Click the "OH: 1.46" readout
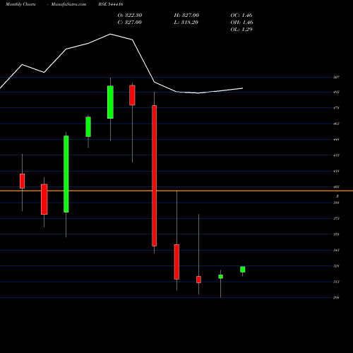The image size is (353, 353). [x=241, y=23]
